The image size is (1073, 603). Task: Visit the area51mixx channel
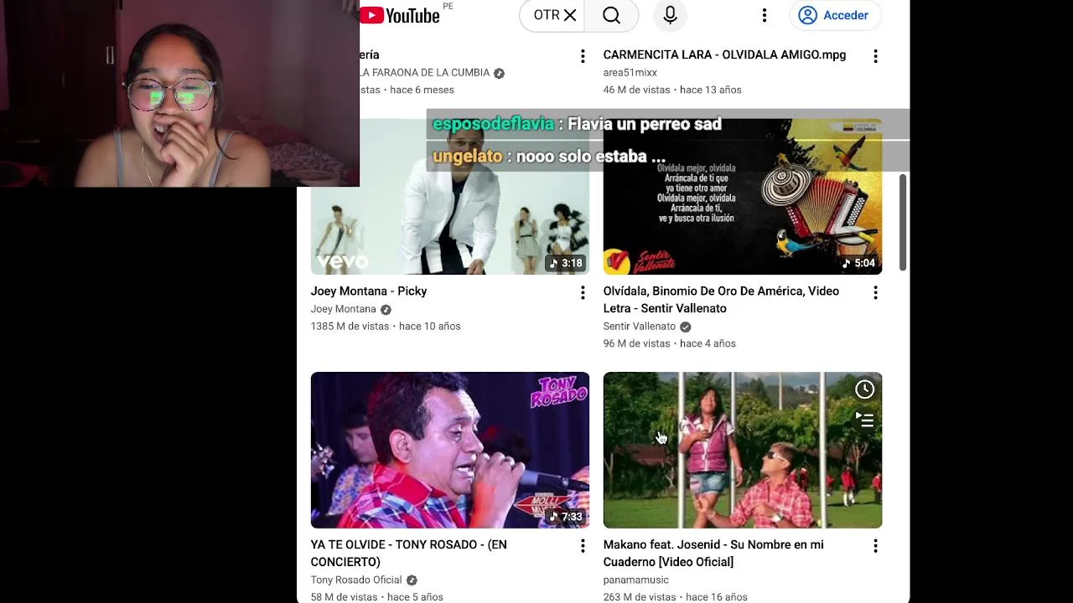tap(630, 73)
